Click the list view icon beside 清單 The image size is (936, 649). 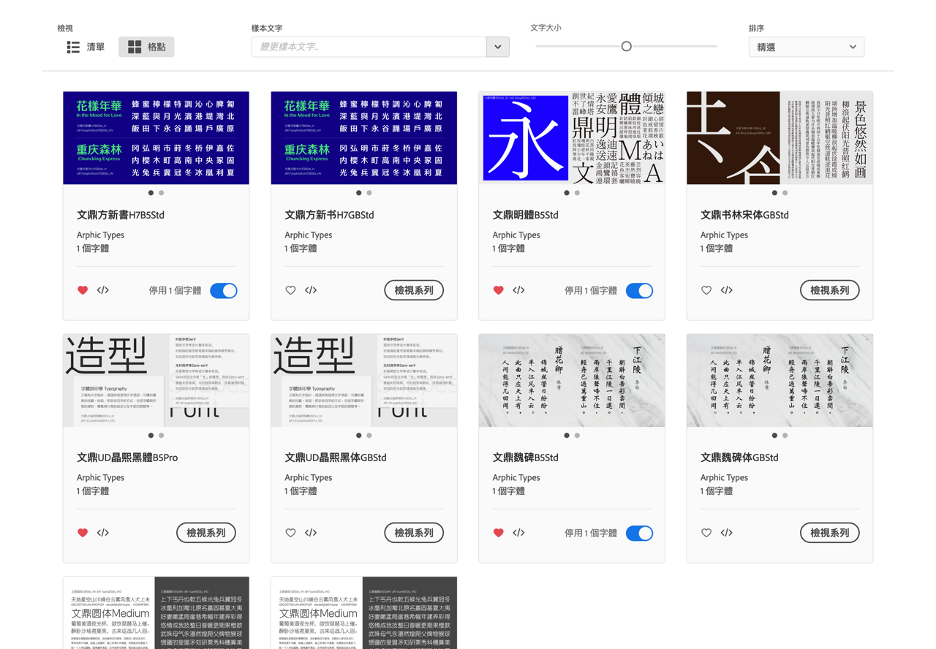pos(73,47)
